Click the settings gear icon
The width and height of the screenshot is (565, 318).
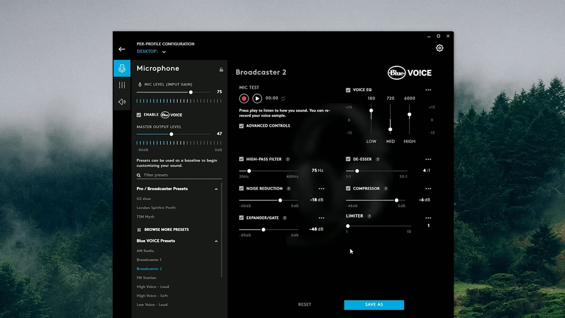coord(439,48)
